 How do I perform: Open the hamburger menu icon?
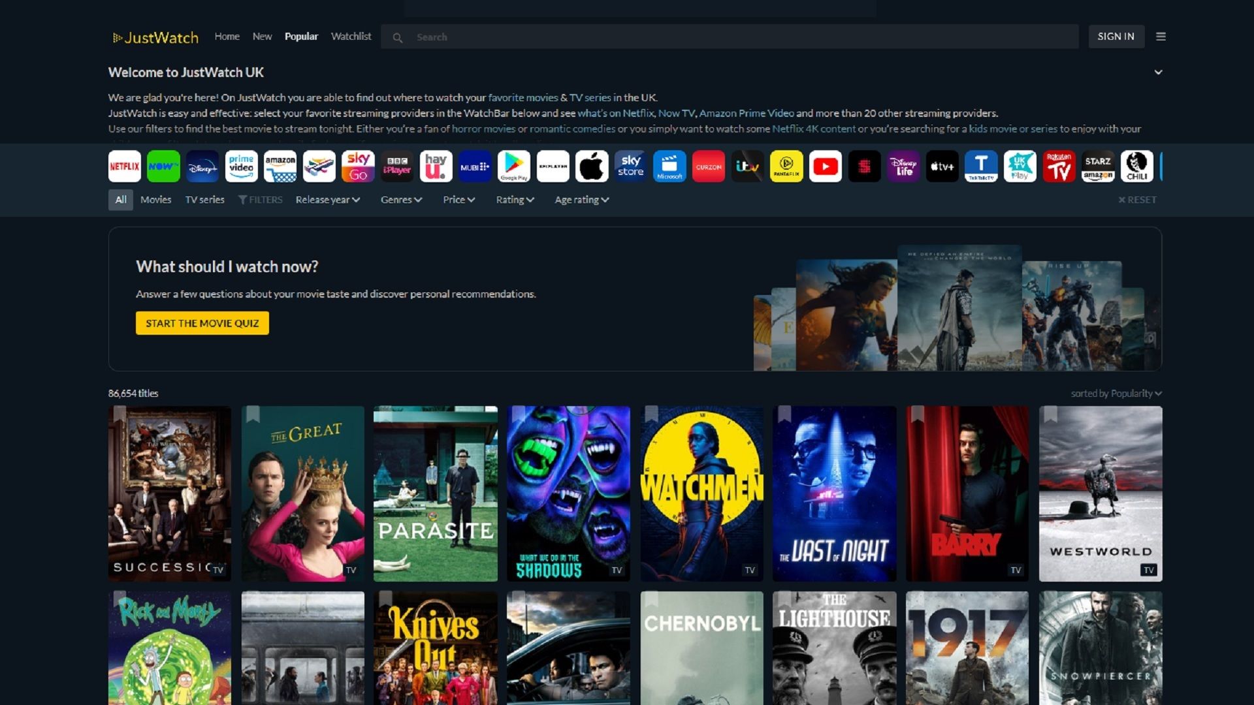1161,37
